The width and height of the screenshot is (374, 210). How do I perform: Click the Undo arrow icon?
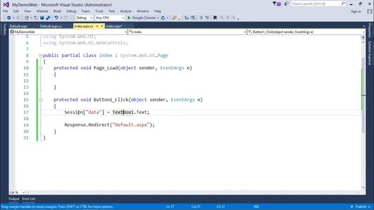coord(56,18)
